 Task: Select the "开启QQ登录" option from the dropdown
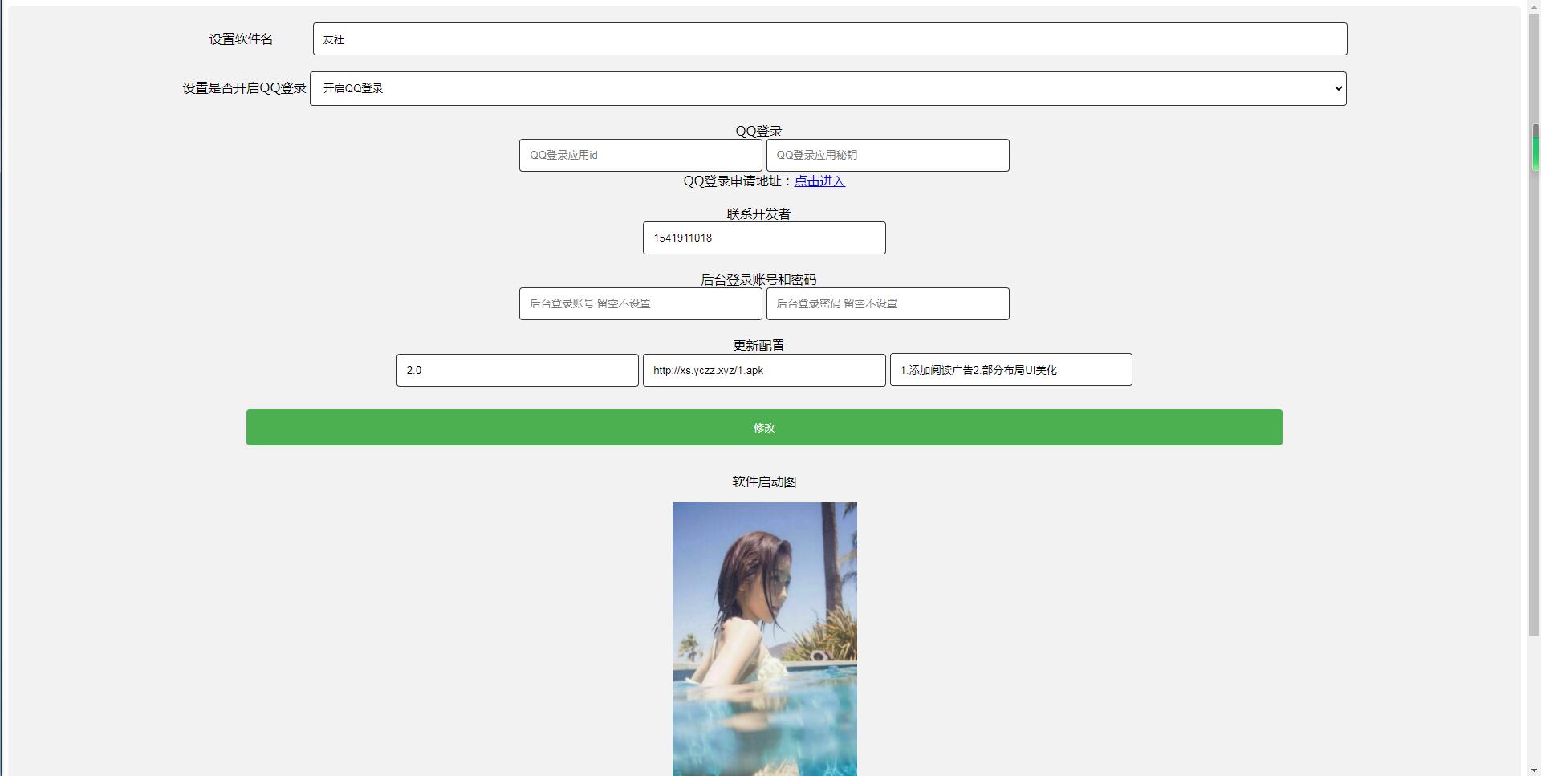click(353, 88)
